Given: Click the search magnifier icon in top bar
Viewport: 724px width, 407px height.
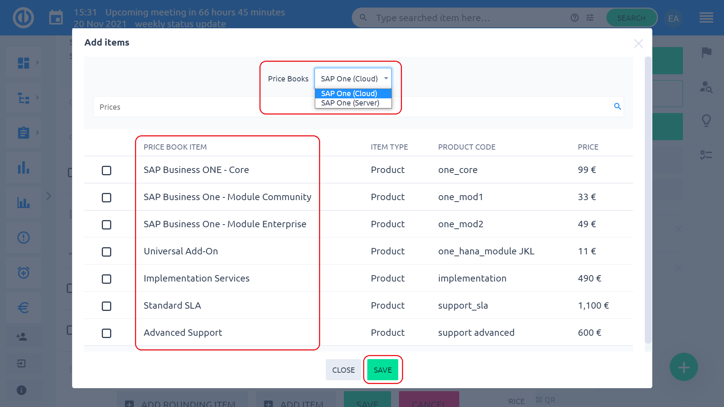Looking at the screenshot, I should [363, 18].
